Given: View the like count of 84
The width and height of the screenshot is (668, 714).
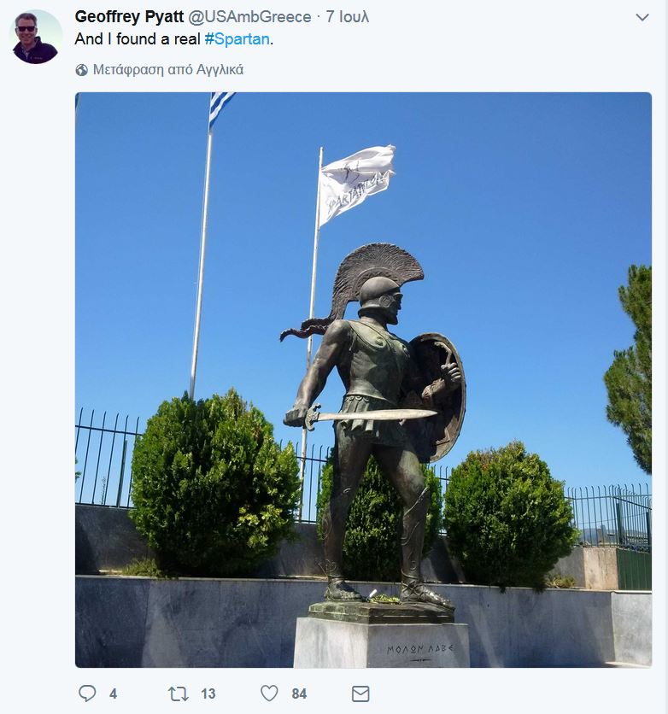Looking at the screenshot, I should [299, 694].
